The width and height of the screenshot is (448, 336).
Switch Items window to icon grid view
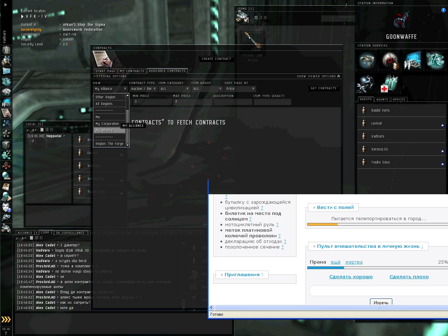(256, 17)
